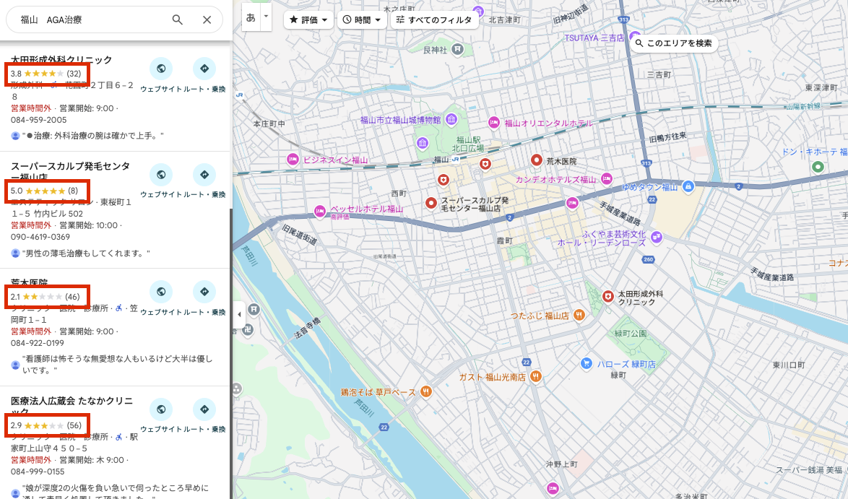Get route to 荒木医院 listing
This screenshot has height=499, width=848.
point(204,292)
